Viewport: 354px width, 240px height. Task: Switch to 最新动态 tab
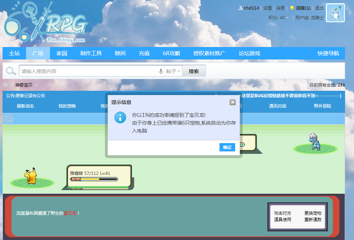click(x=25, y=106)
